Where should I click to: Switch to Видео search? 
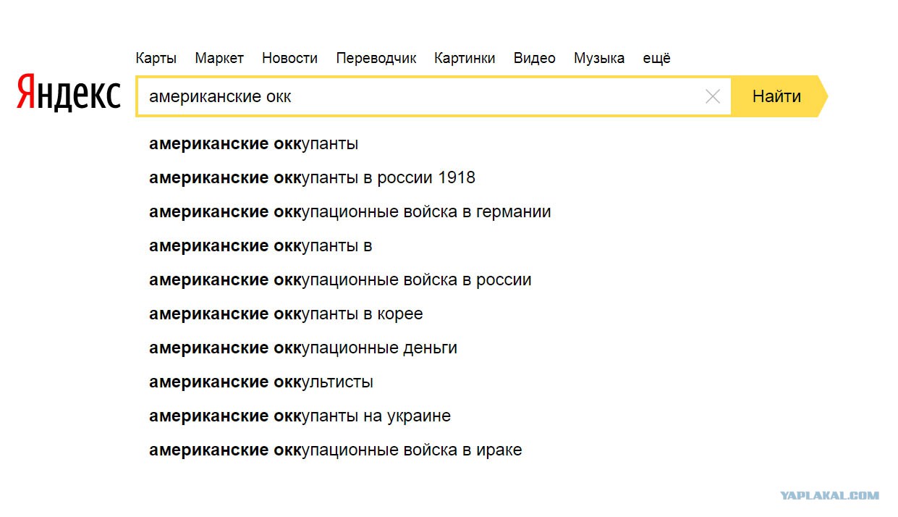click(x=535, y=59)
